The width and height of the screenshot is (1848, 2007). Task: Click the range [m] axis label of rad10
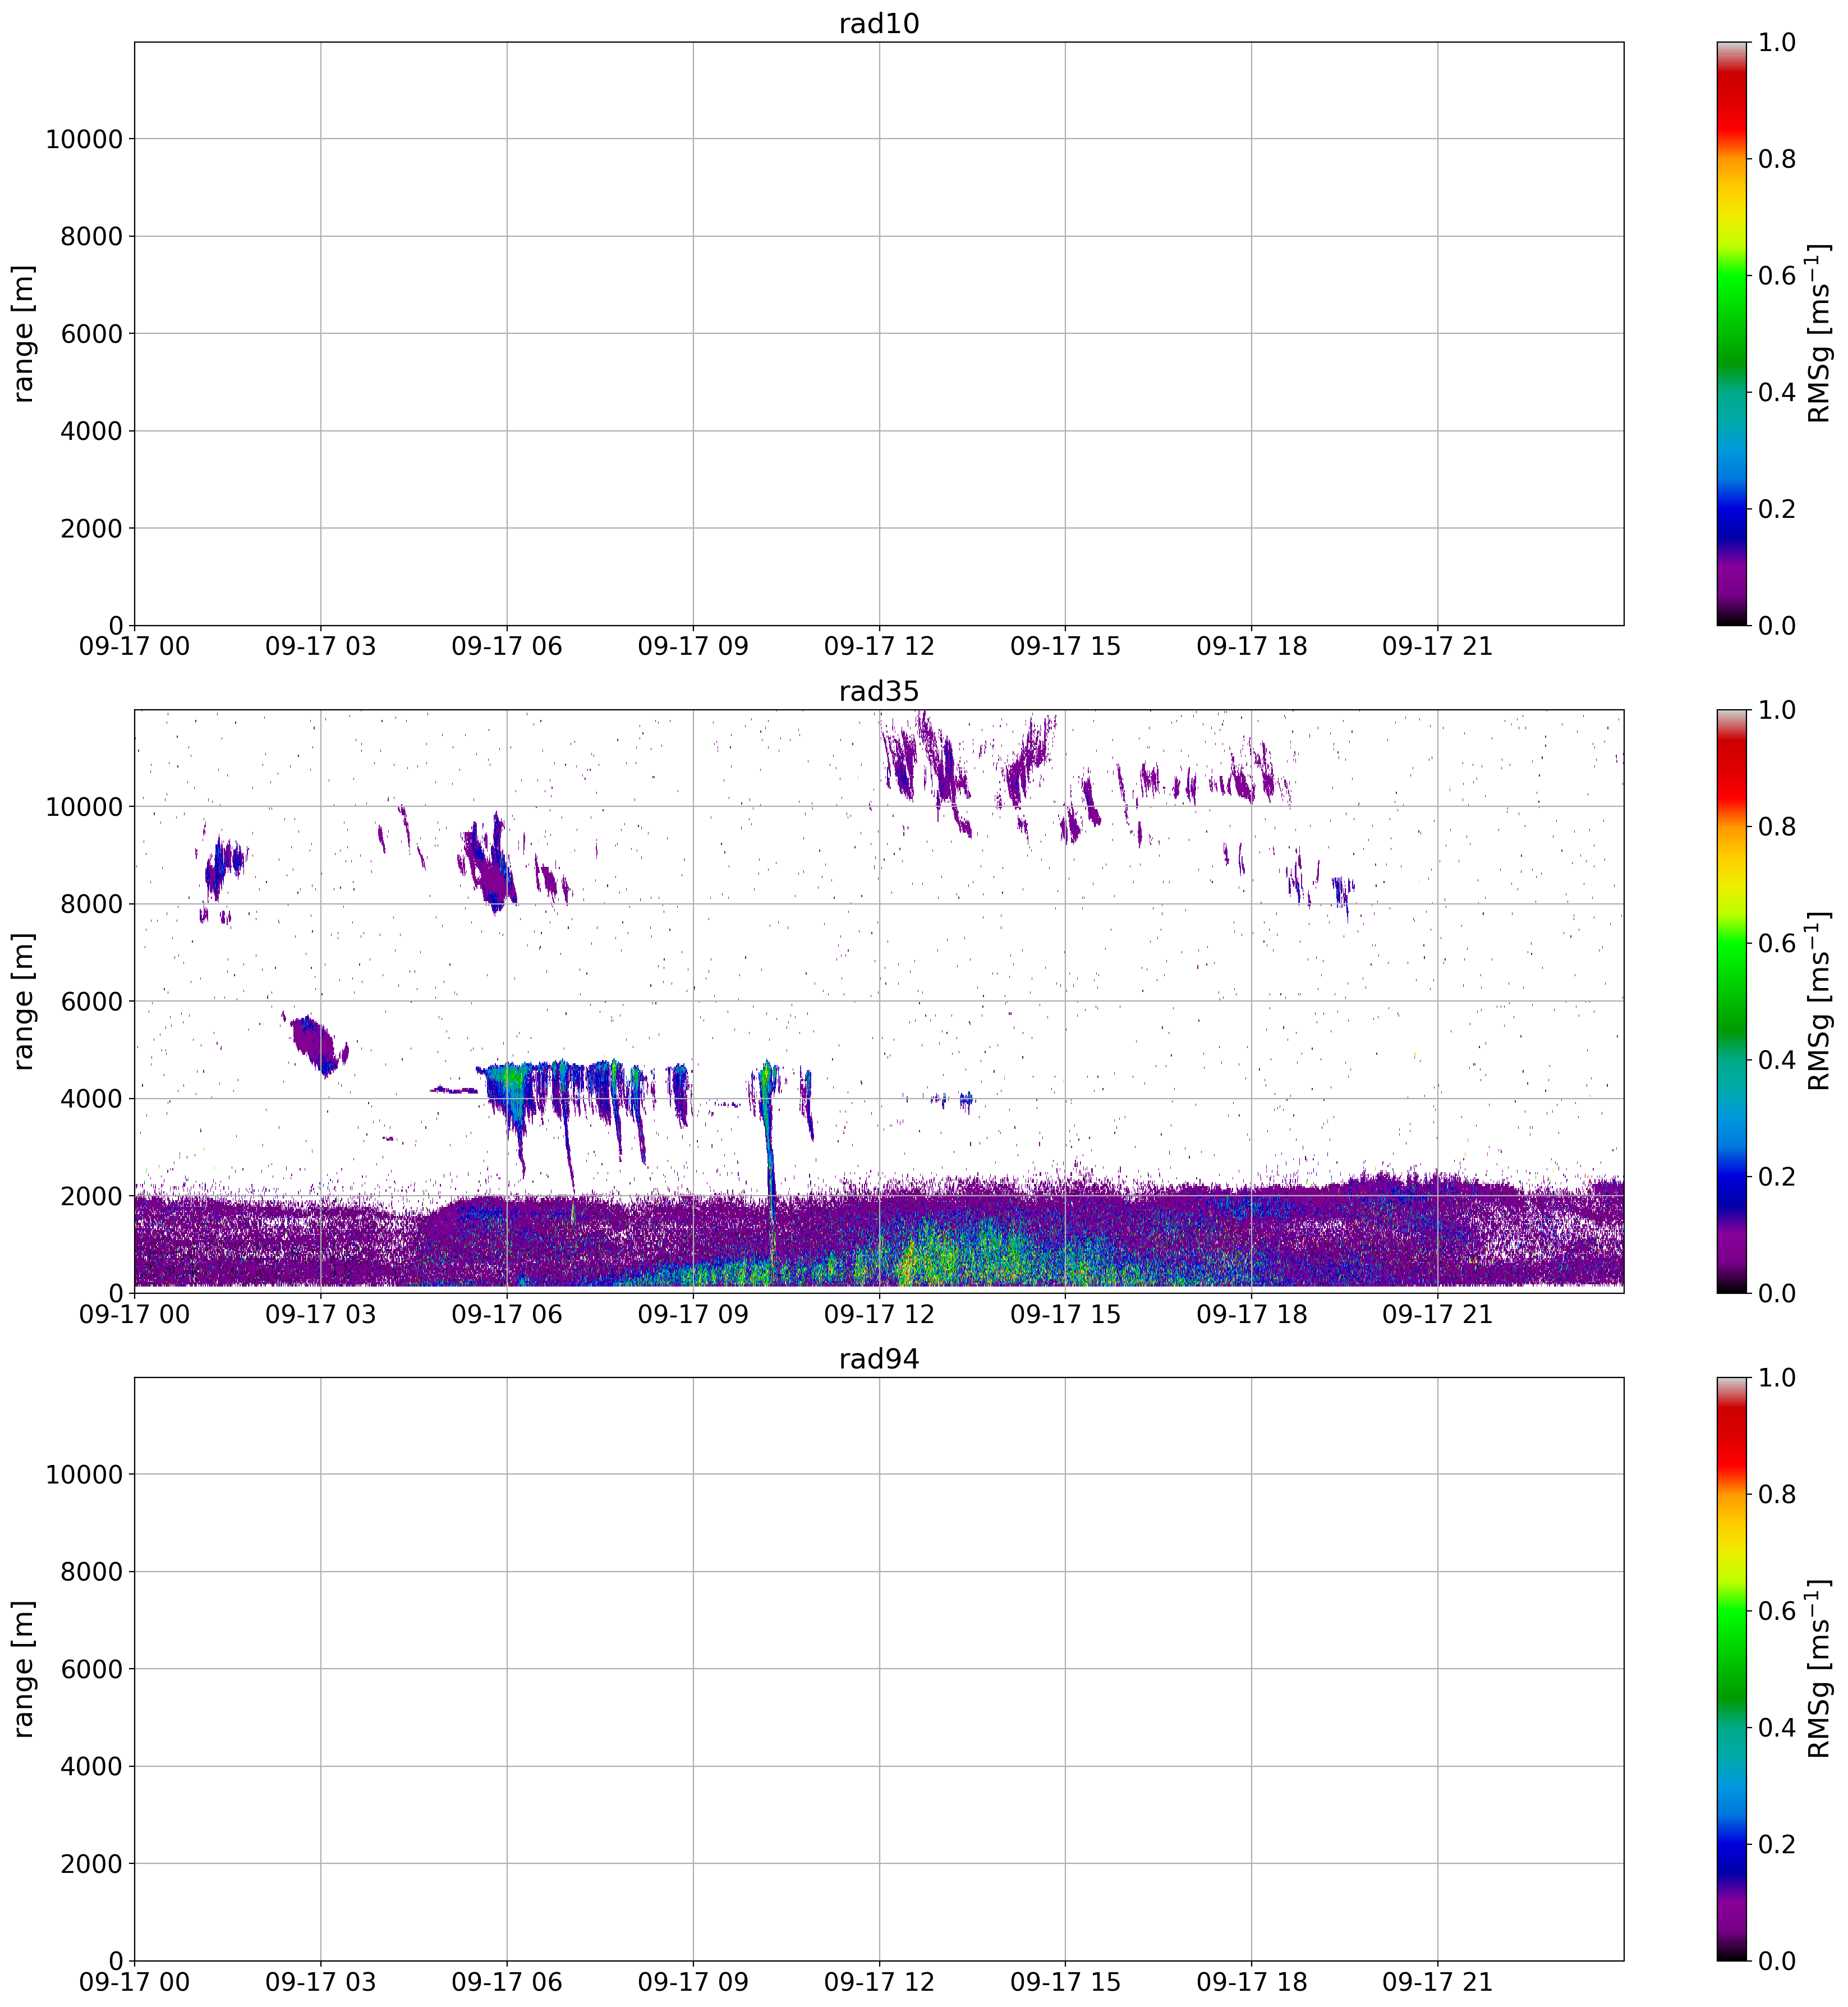(24, 334)
